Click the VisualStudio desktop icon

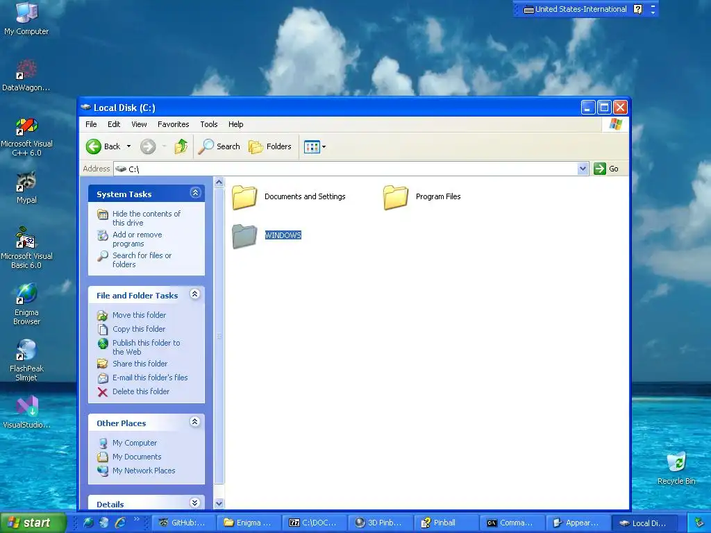pyautogui.click(x=26, y=412)
